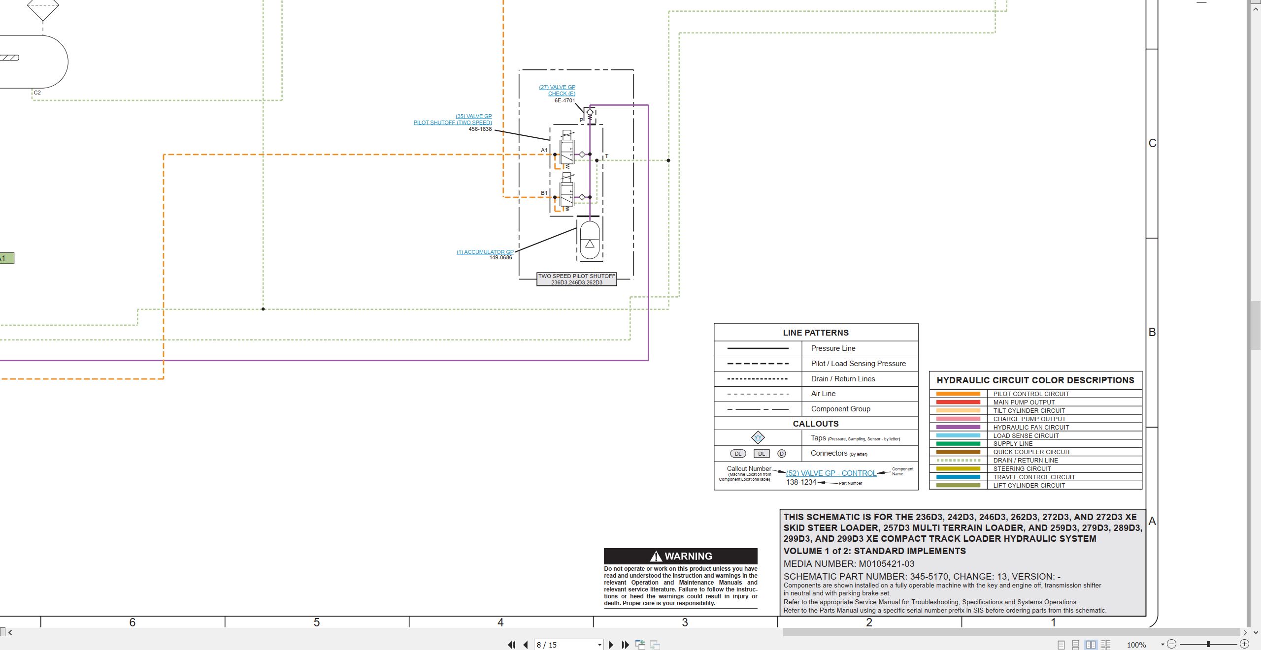Click the zoom out minus button
Screen dimensions: 1261x650
1172,644
